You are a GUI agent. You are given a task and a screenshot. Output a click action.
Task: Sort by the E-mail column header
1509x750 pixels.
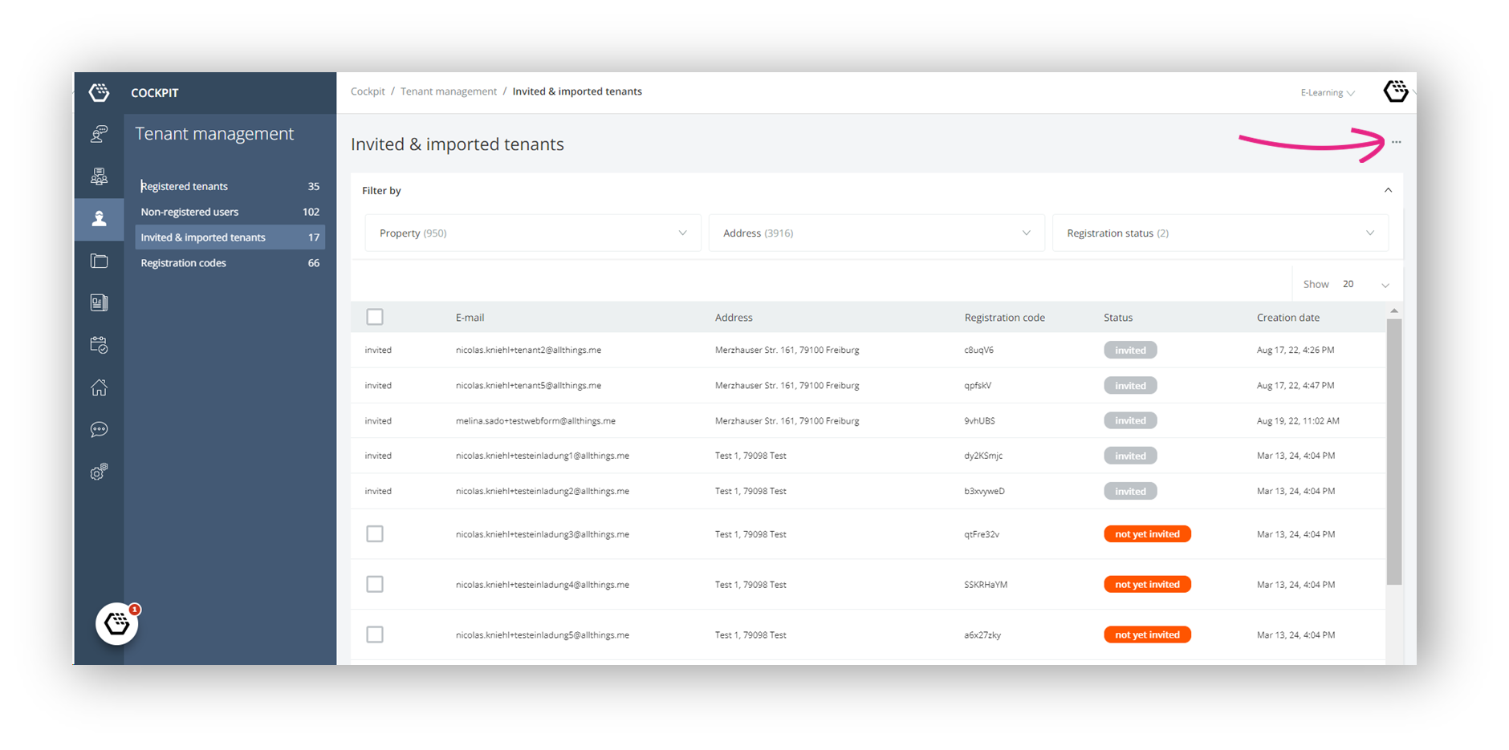click(470, 318)
